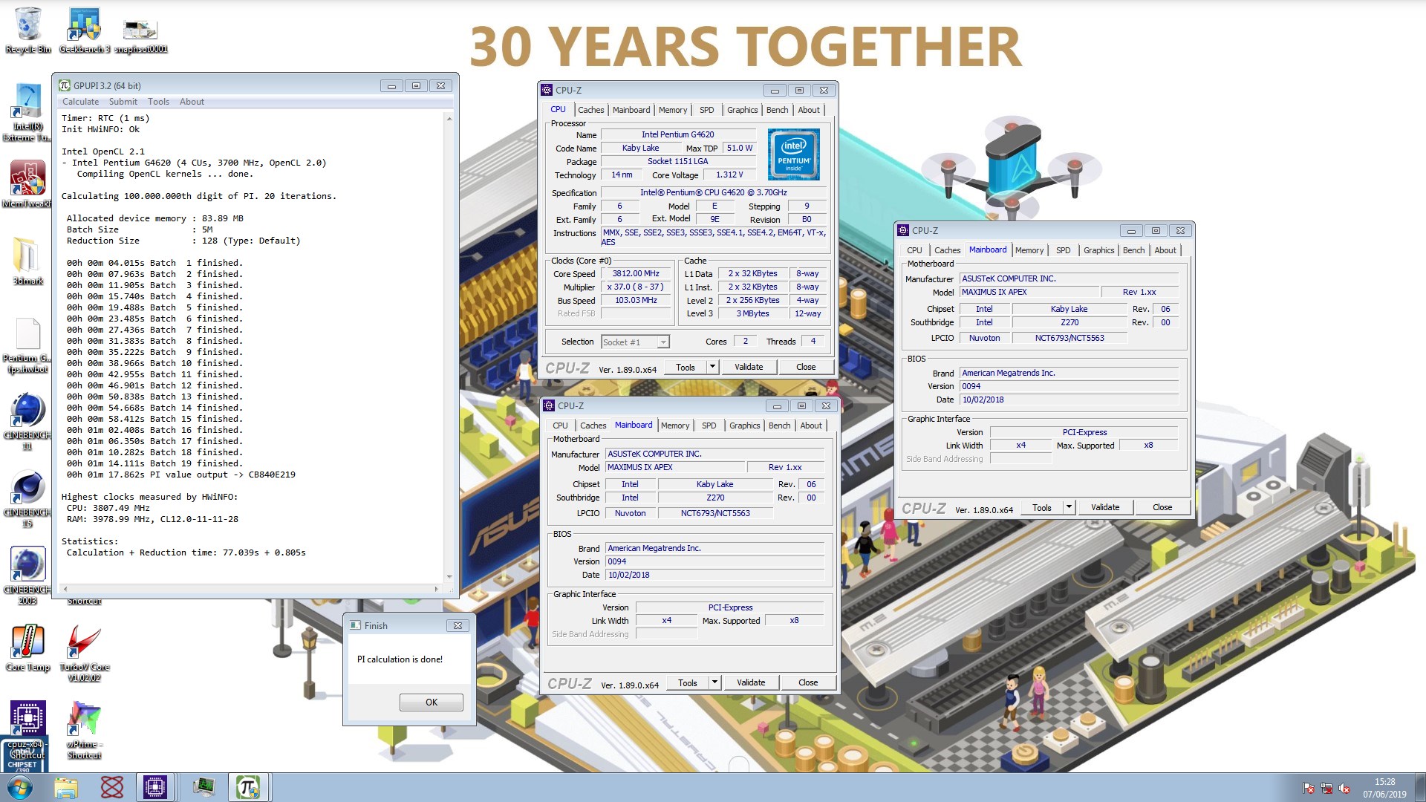Open the Submit menu in GPUPI
The width and height of the screenshot is (1426, 802).
123,102
